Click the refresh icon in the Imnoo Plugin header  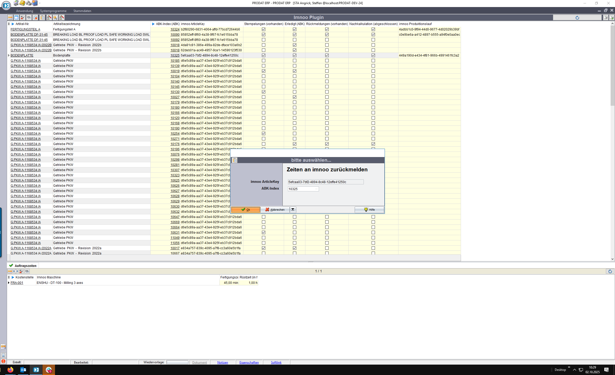point(577,18)
